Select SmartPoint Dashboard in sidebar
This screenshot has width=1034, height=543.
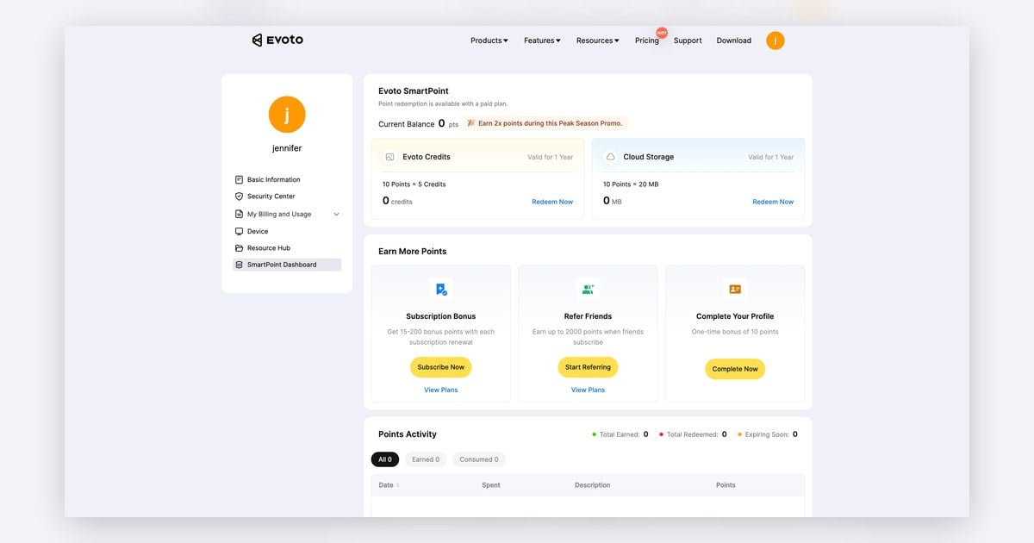[x=287, y=265]
